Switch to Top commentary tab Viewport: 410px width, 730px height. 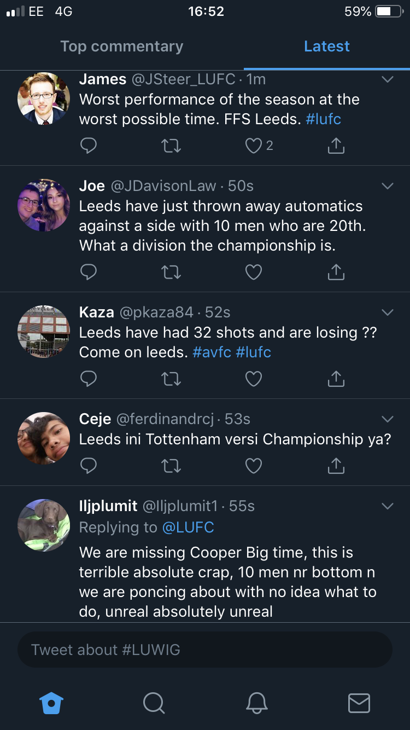121,47
